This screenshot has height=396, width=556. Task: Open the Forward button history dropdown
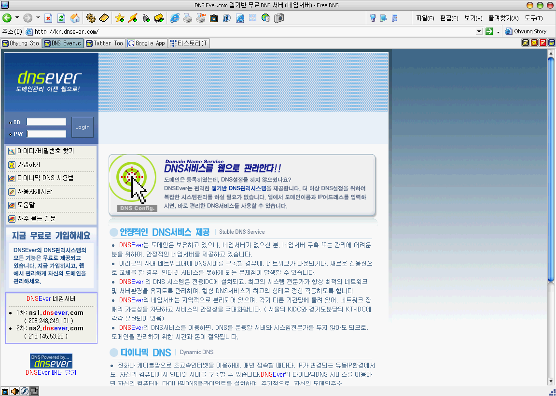[38, 18]
